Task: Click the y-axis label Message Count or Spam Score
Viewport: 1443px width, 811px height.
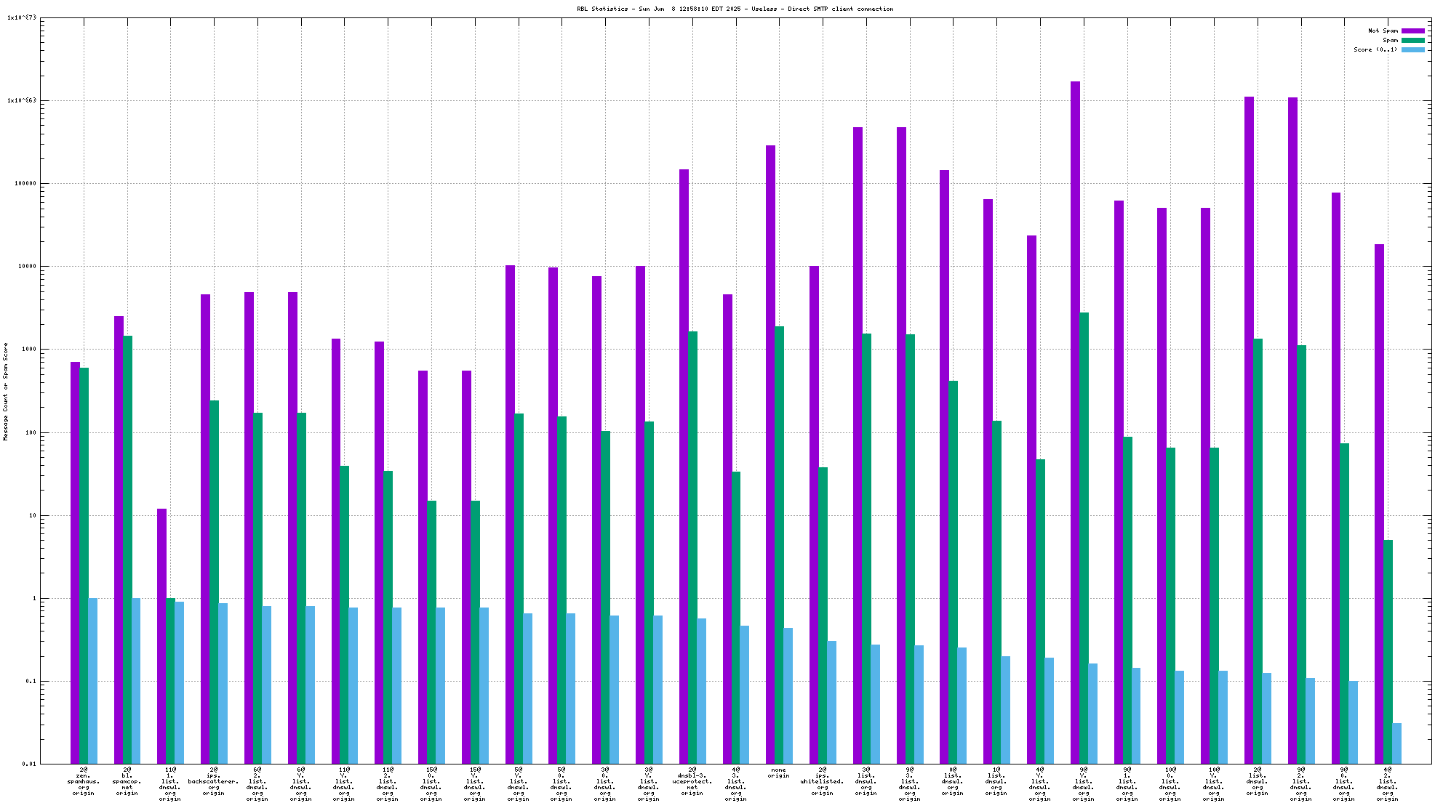Action: [x=6, y=392]
